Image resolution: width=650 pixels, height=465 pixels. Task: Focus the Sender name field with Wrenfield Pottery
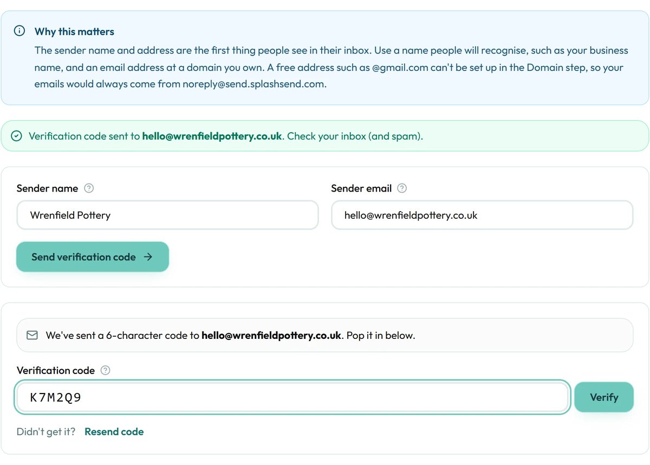click(167, 215)
